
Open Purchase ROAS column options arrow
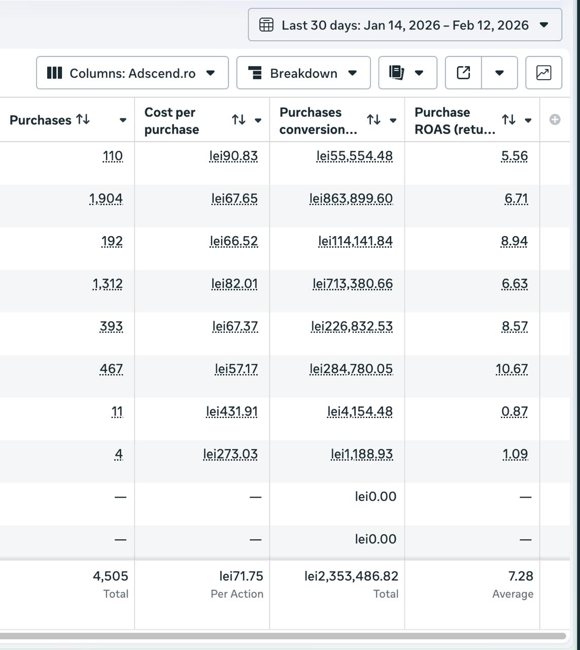(x=528, y=120)
